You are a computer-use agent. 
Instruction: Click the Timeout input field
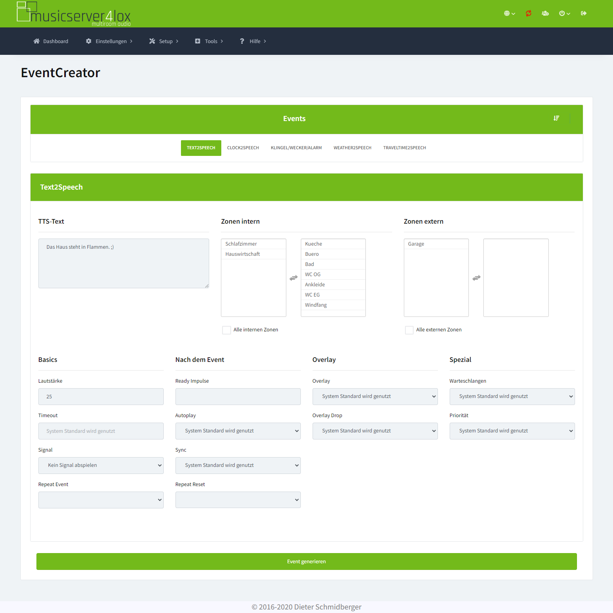coord(101,431)
